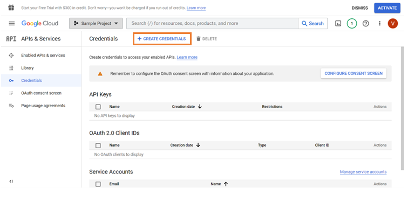Open Library in the sidebar

click(28, 68)
